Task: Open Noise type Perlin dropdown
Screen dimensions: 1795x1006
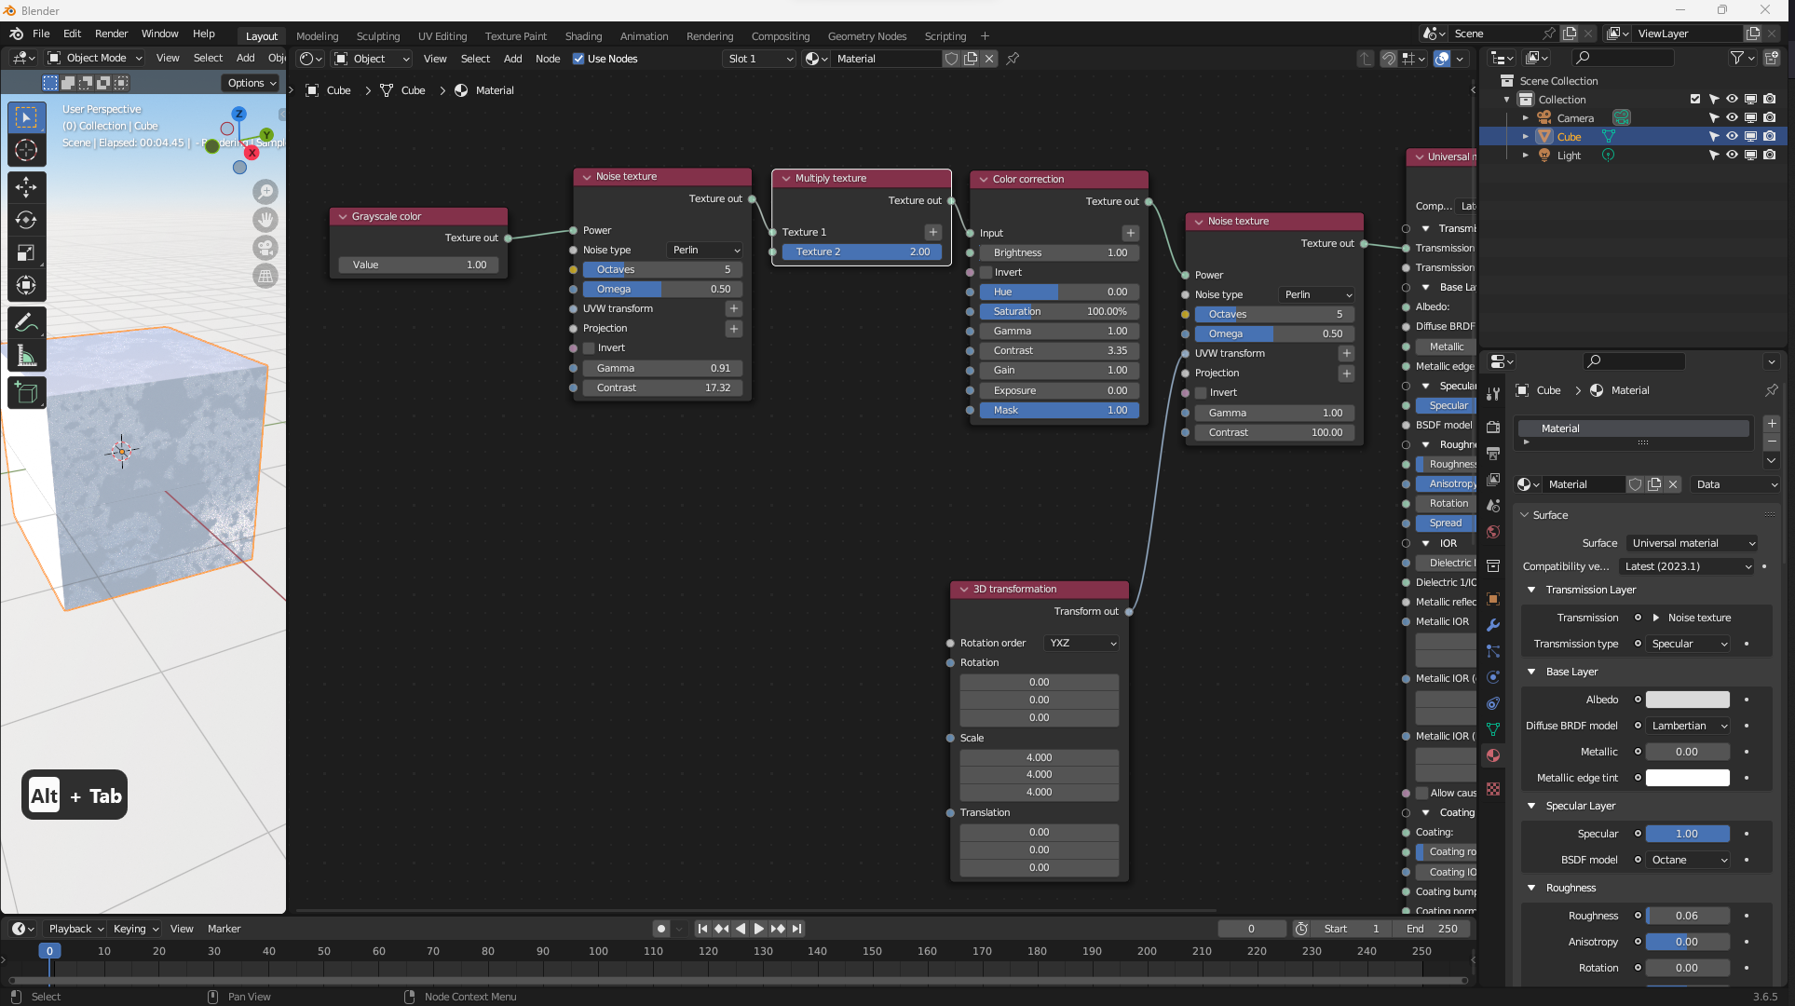Action: [705, 250]
